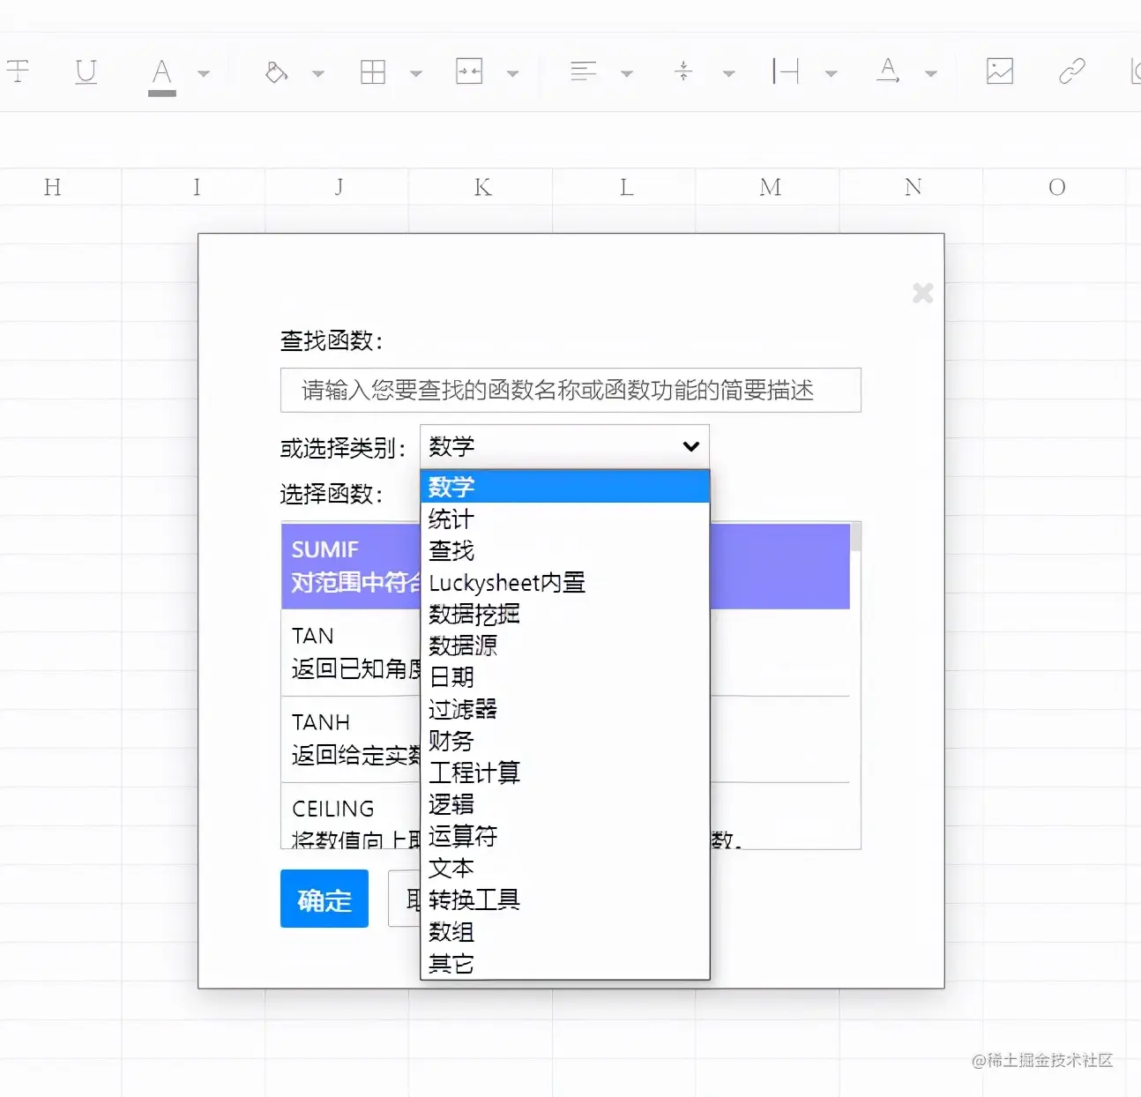This screenshot has height=1097, width=1141.
Task: Choose 数学 category option
Action: 565,487
